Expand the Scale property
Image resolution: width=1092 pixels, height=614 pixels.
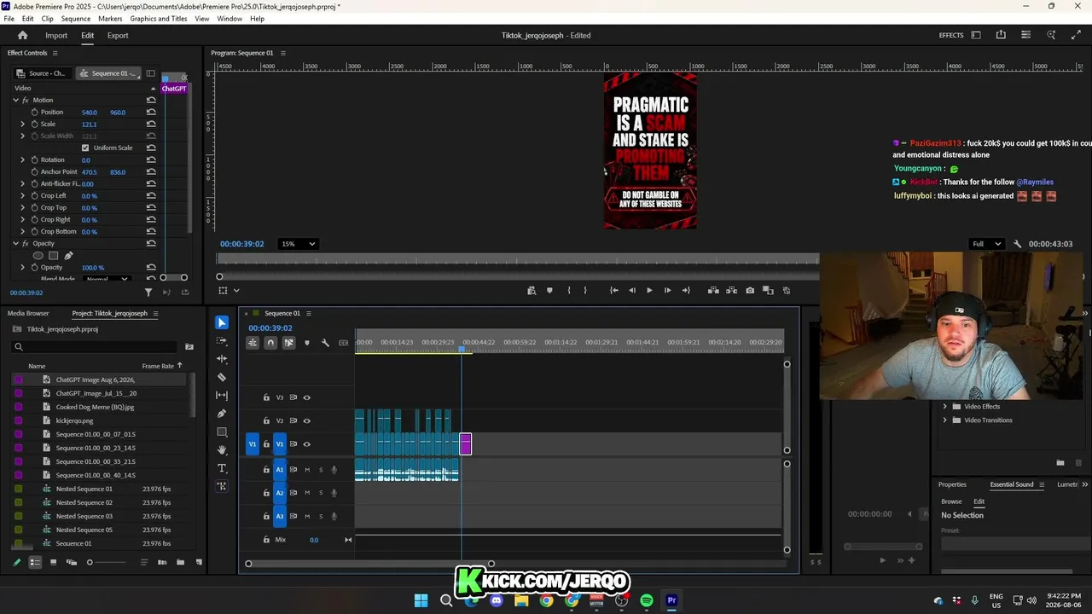tap(23, 125)
